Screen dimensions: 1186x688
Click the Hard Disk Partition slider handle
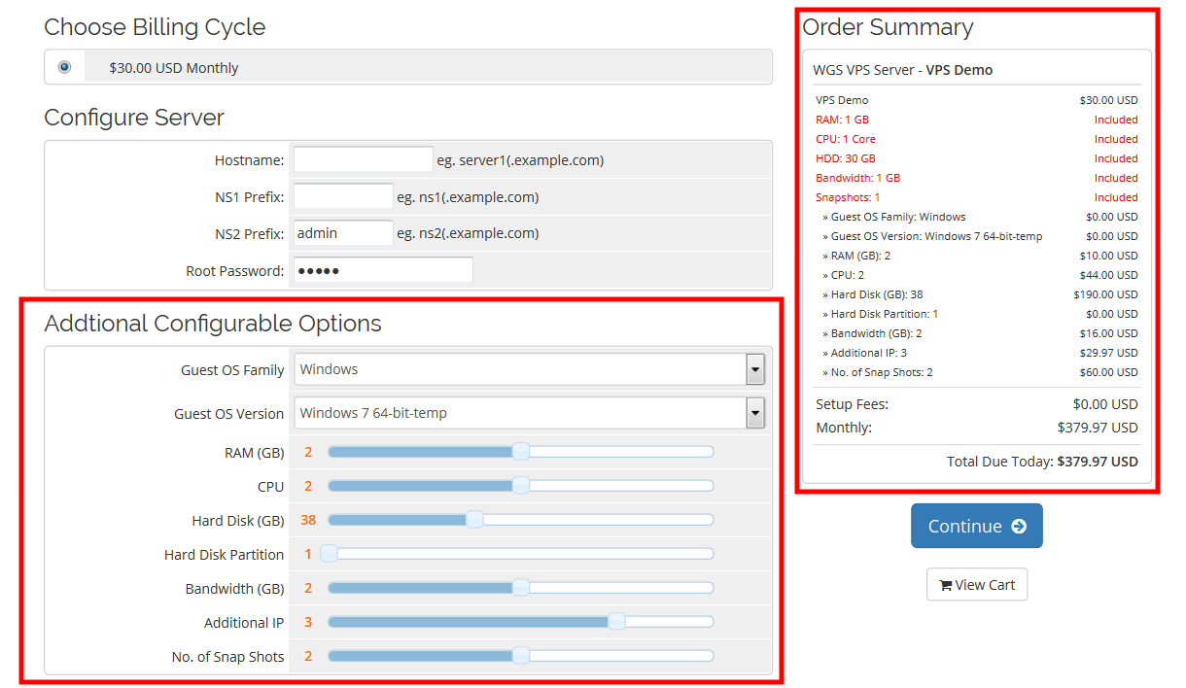pos(329,554)
